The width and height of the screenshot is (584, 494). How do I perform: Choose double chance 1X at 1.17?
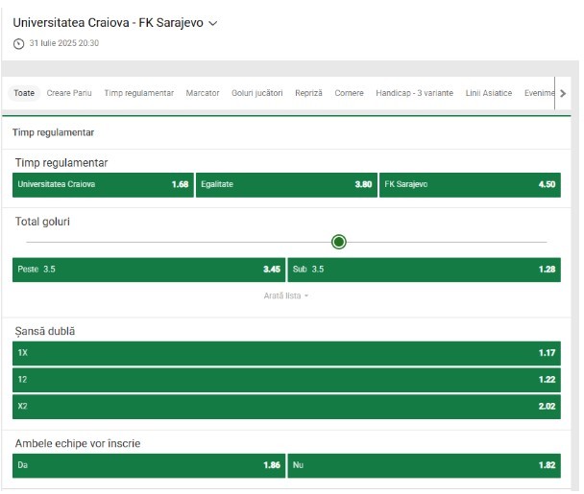pos(286,353)
